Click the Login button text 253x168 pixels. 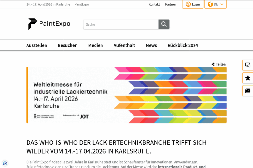tap(196, 4)
